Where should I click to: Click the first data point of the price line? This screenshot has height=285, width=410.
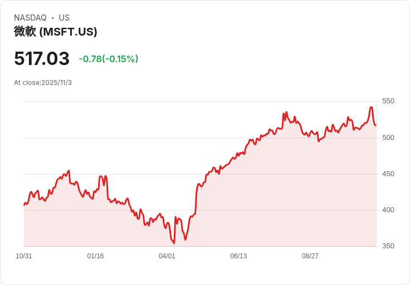click(25, 205)
